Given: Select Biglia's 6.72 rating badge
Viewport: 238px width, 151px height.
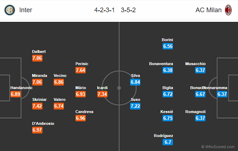Looking at the screenshot, I should pos(168,94).
